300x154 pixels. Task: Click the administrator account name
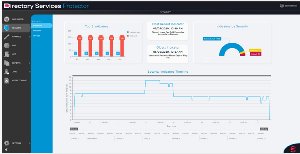point(291,6)
